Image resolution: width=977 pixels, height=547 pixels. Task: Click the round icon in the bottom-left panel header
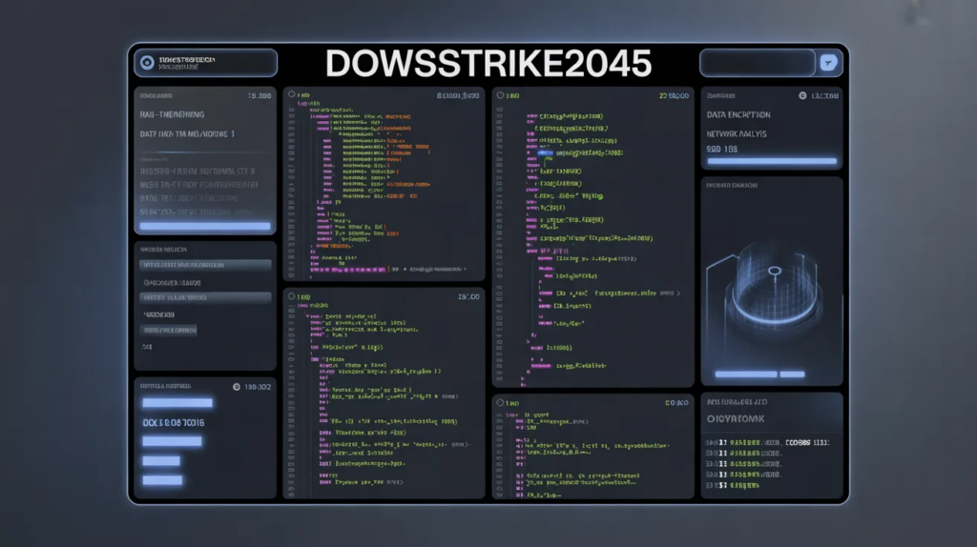[236, 387]
